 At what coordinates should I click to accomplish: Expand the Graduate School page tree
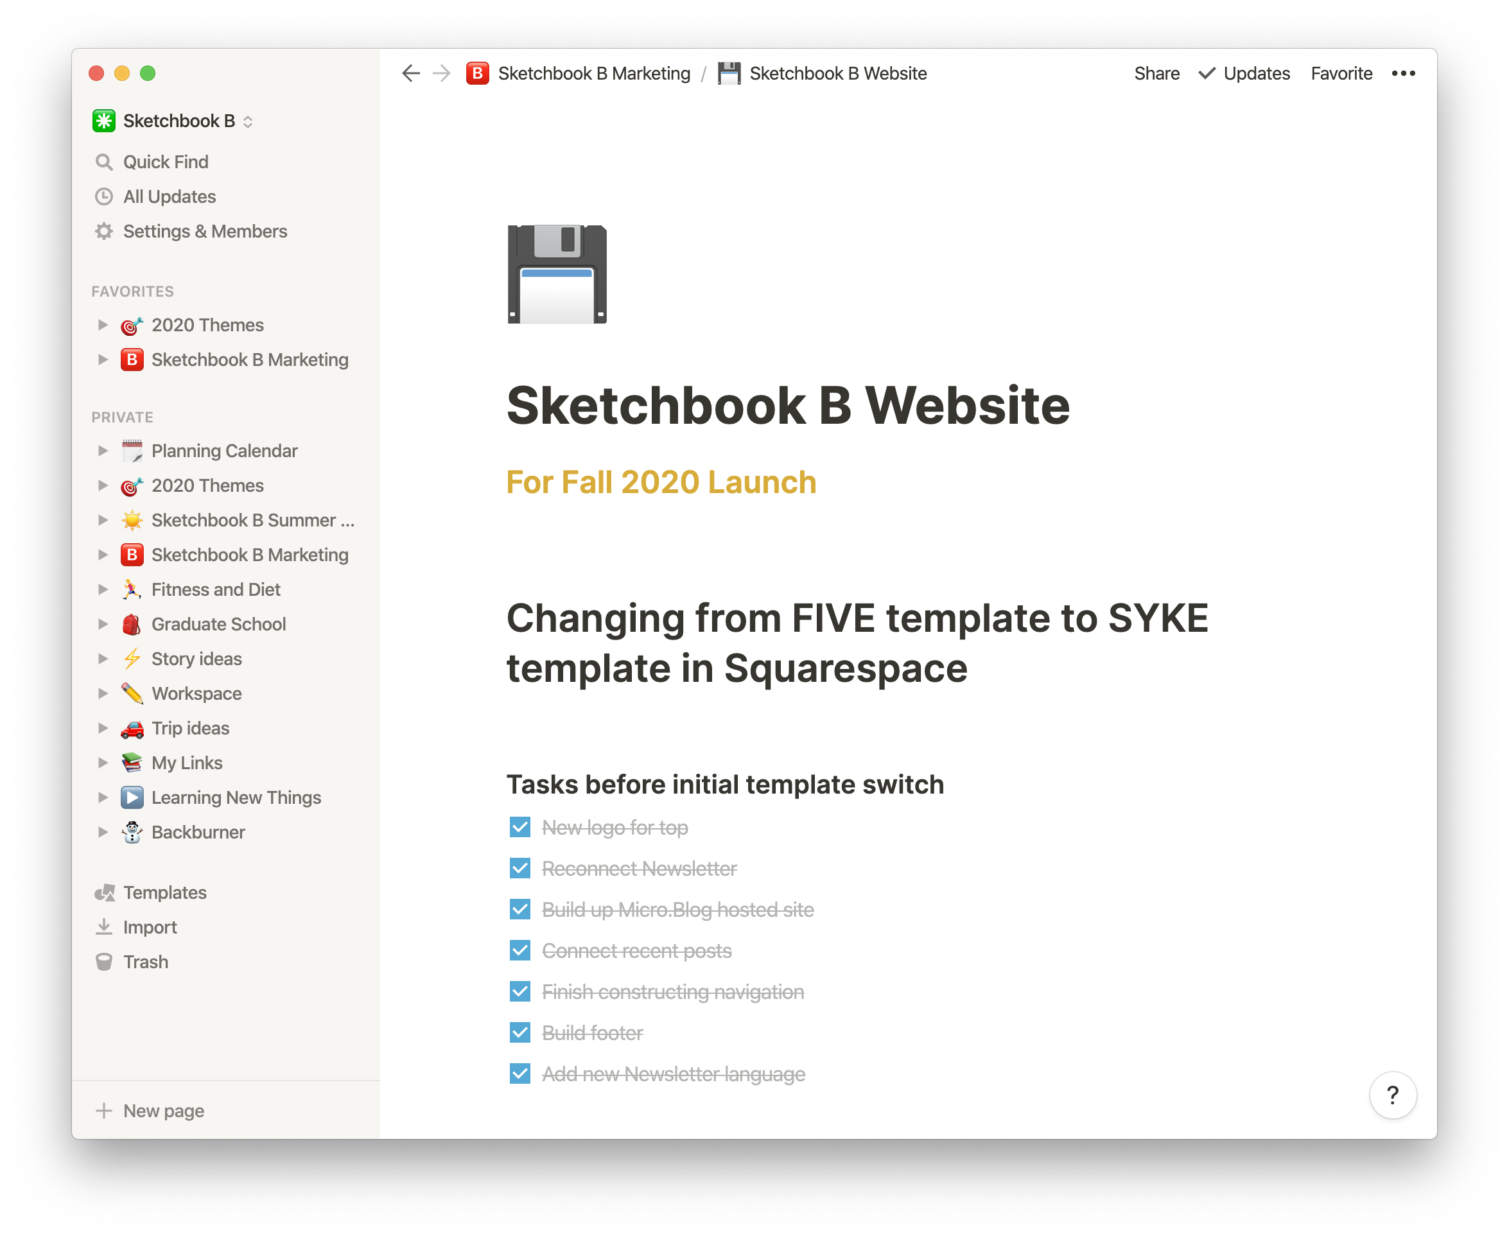coord(102,624)
